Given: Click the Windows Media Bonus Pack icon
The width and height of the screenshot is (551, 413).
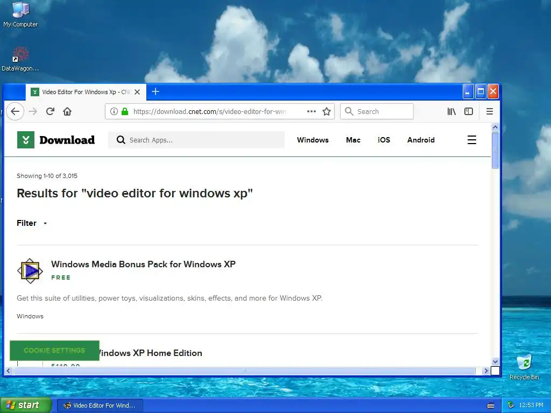Looking at the screenshot, I should pos(30,271).
